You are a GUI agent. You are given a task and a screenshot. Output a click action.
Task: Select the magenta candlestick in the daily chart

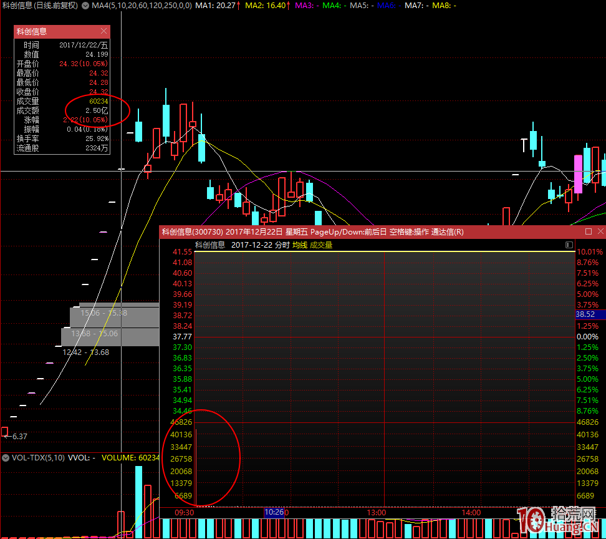578,175
